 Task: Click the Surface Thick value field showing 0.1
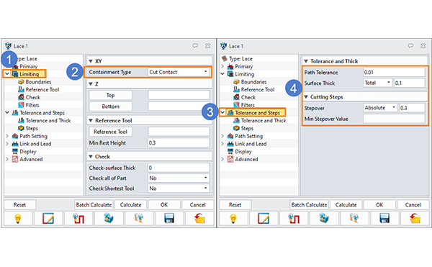click(410, 83)
